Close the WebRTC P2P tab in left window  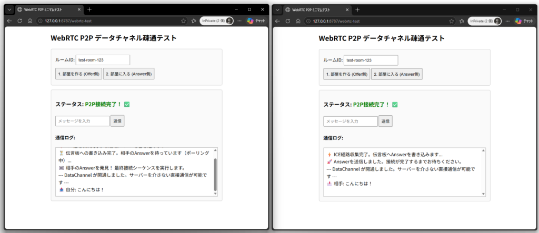78,9
